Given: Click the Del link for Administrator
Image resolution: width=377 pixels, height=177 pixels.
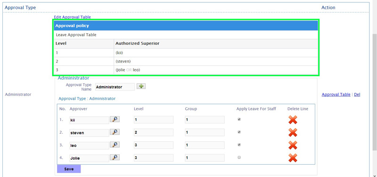Looking at the screenshot, I should [x=357, y=95].
